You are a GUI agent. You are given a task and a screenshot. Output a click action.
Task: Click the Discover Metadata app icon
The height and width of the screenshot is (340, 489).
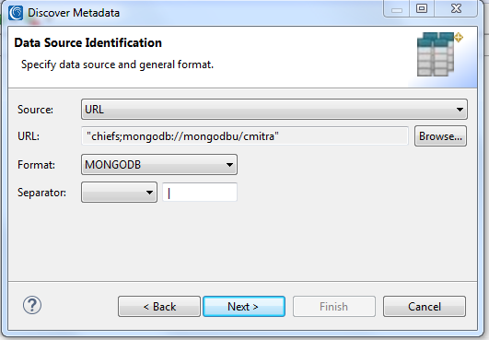(16, 13)
